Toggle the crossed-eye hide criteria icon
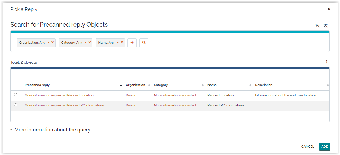The width and height of the screenshot is (340, 155). [x=317, y=26]
